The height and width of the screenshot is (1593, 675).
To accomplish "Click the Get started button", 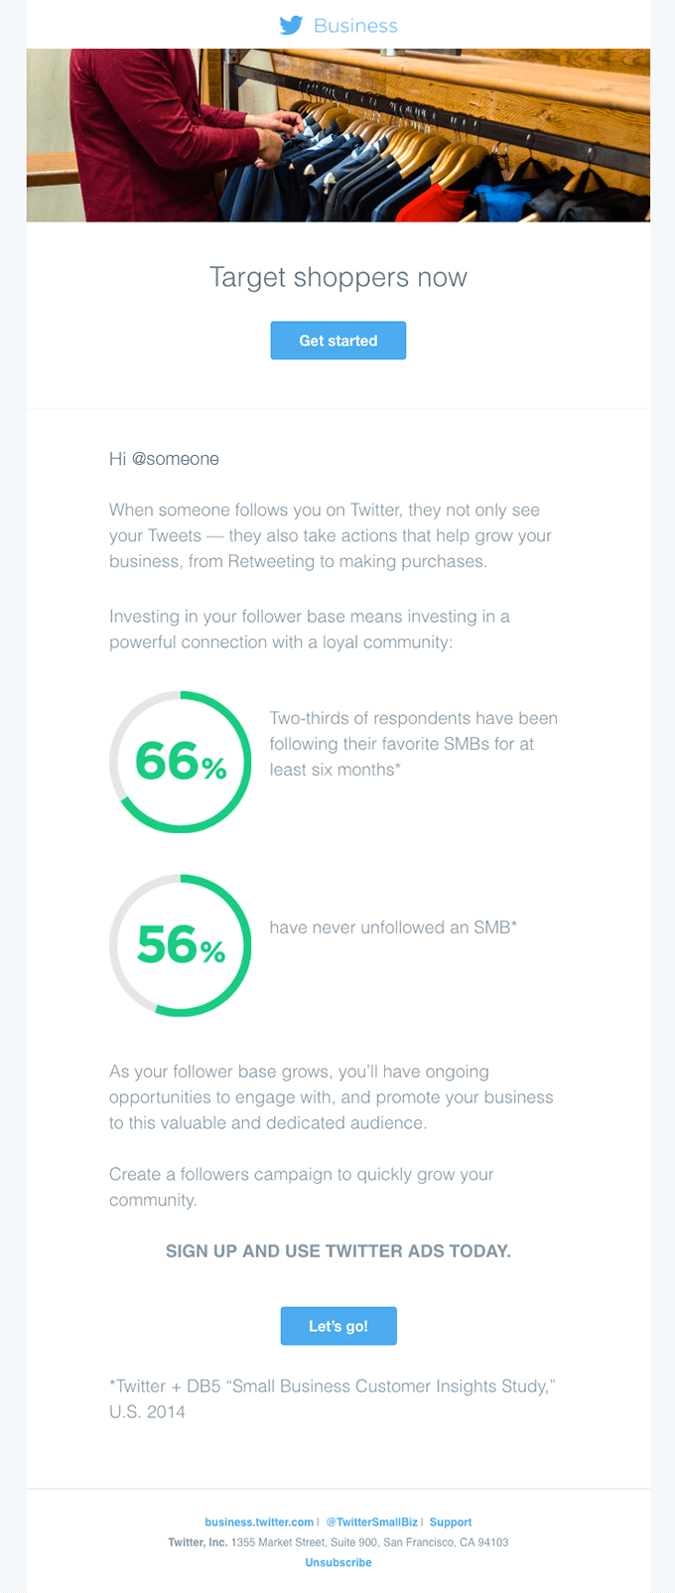I will 338,341.
